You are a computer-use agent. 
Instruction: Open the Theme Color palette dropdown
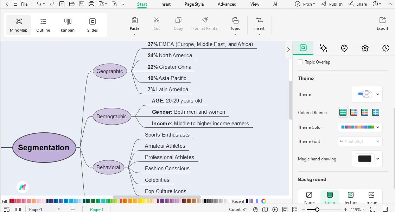pyautogui.click(x=360, y=127)
